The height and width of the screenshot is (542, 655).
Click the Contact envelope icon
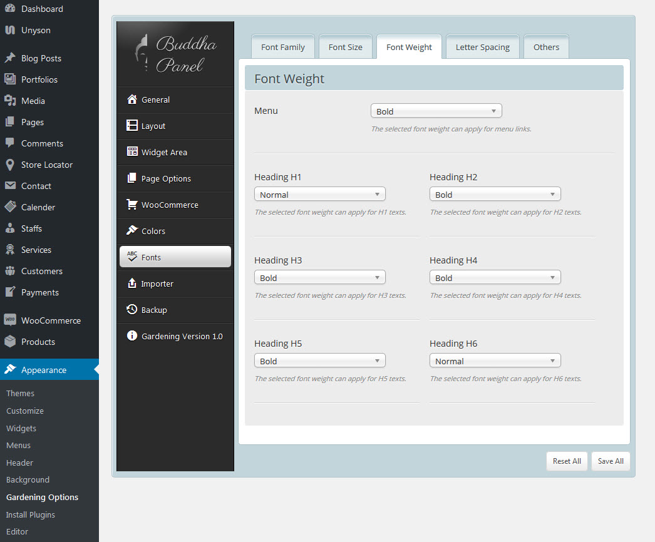[x=10, y=185]
